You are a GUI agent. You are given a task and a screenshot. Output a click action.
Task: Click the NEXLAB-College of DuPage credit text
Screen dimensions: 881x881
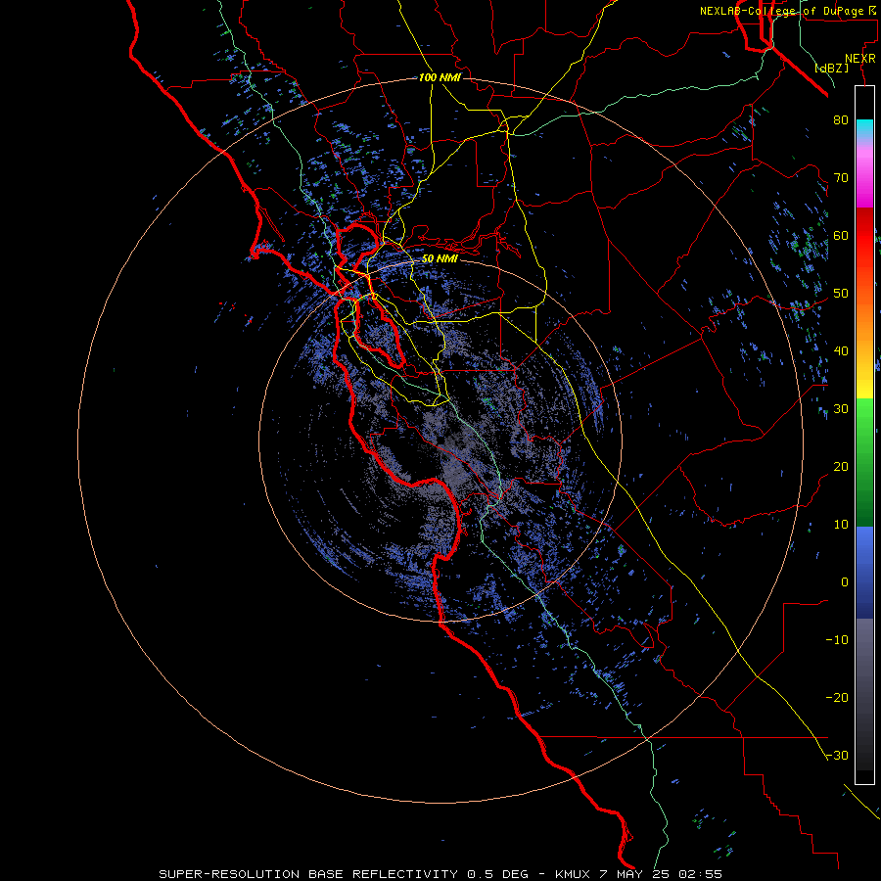tap(781, 11)
